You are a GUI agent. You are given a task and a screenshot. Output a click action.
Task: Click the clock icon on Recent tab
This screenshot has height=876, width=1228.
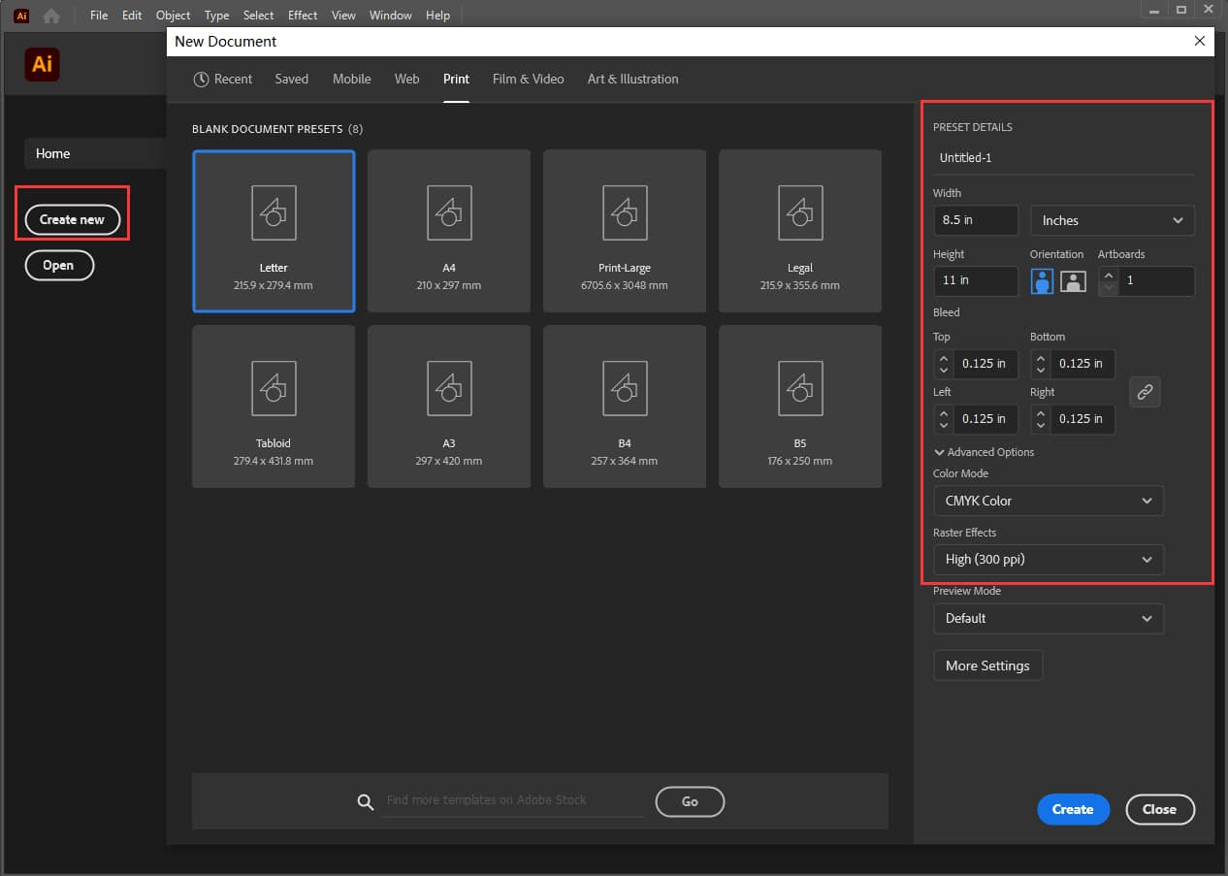click(201, 80)
